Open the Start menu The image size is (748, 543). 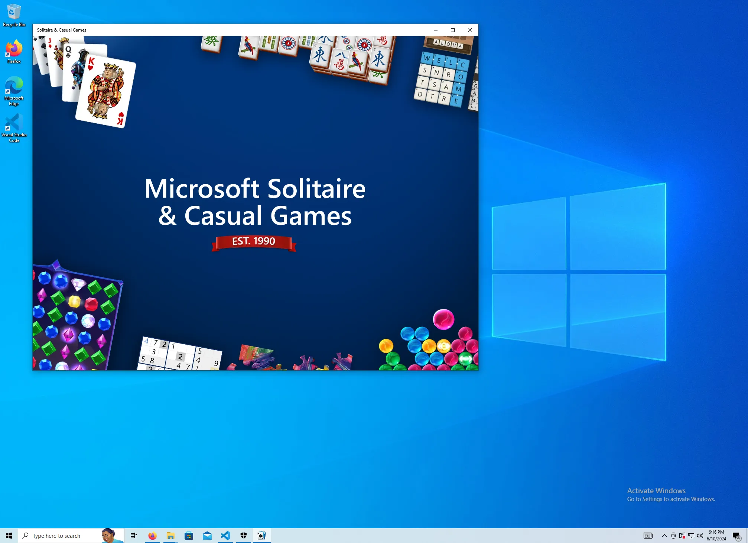point(9,536)
